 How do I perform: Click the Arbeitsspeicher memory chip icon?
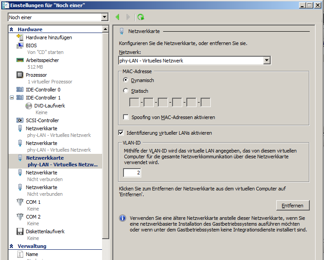pyautogui.click(x=20, y=60)
